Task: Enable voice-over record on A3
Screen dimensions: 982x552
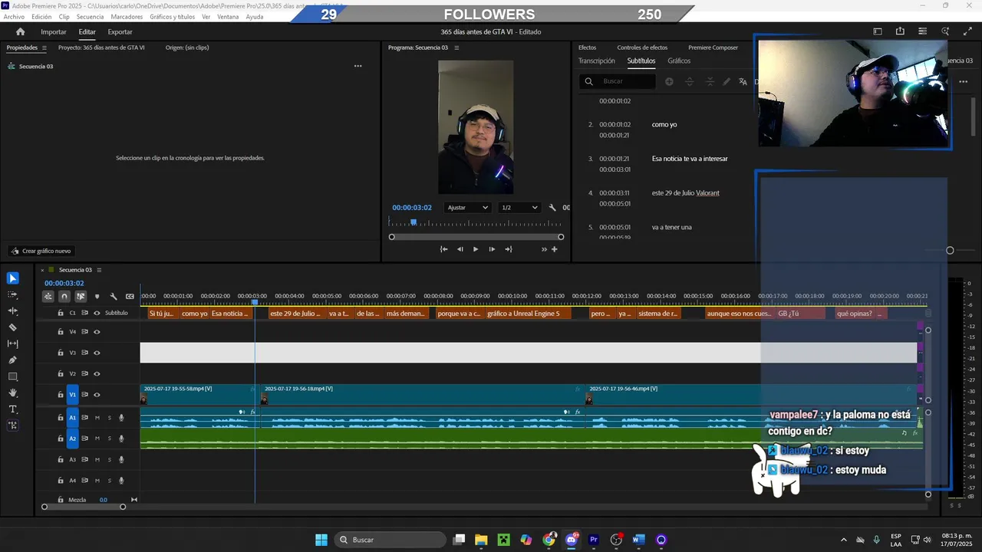Action: pyautogui.click(x=121, y=459)
